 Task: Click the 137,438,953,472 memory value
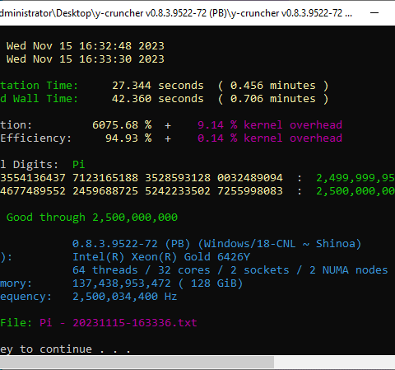point(122,283)
